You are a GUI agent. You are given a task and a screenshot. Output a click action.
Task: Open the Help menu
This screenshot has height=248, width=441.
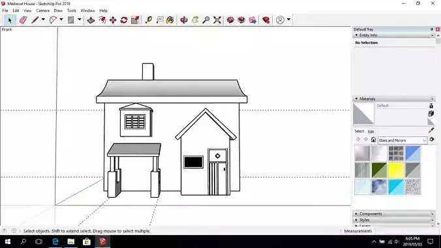[x=103, y=10]
